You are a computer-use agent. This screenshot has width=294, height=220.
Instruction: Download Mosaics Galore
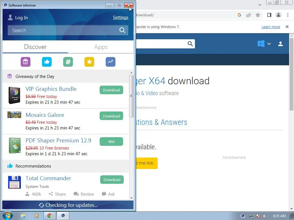click(x=111, y=116)
